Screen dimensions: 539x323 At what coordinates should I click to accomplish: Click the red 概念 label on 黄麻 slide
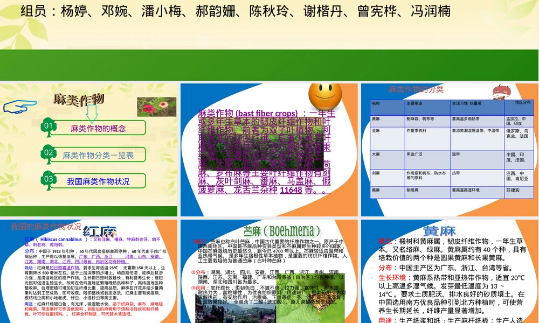coord(385,241)
